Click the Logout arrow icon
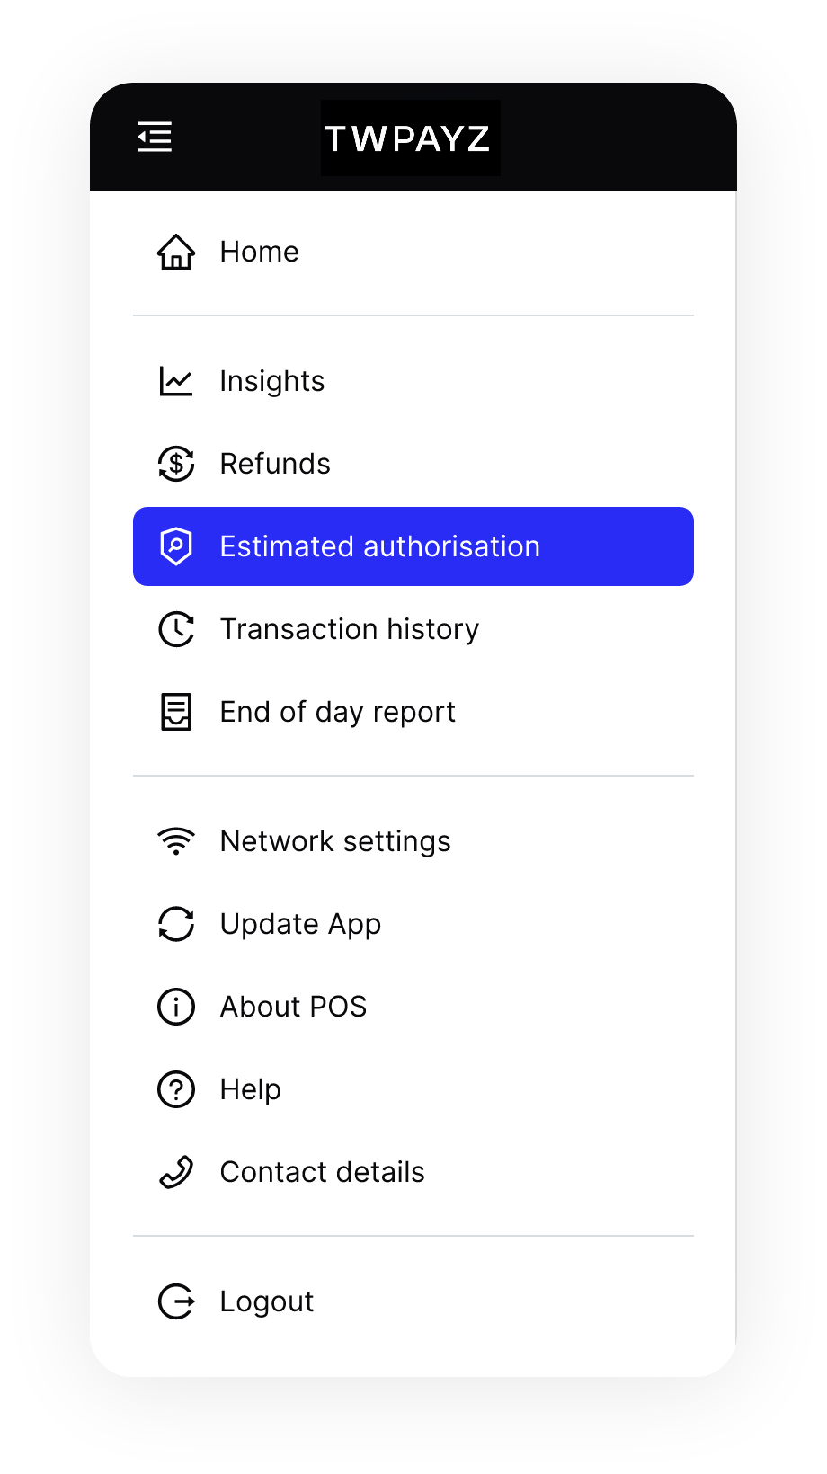Screen dimensions: 827x1474 click(176, 1301)
